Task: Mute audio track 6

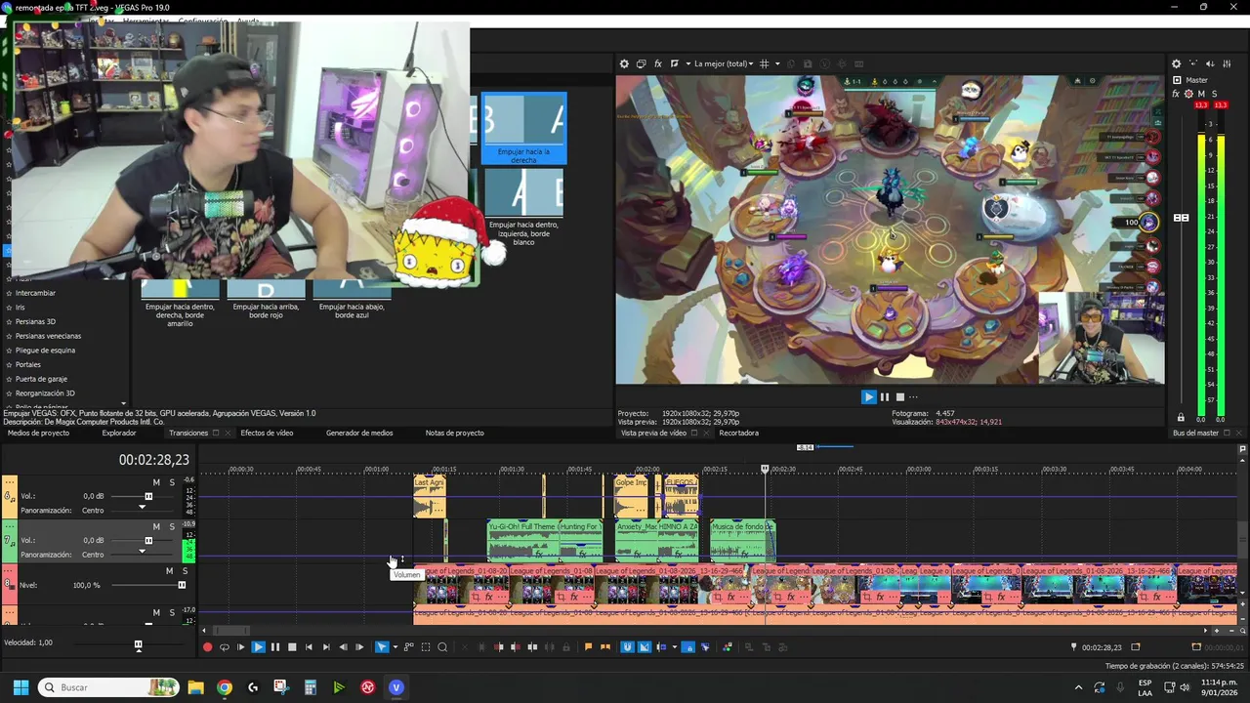Action: coord(156,482)
